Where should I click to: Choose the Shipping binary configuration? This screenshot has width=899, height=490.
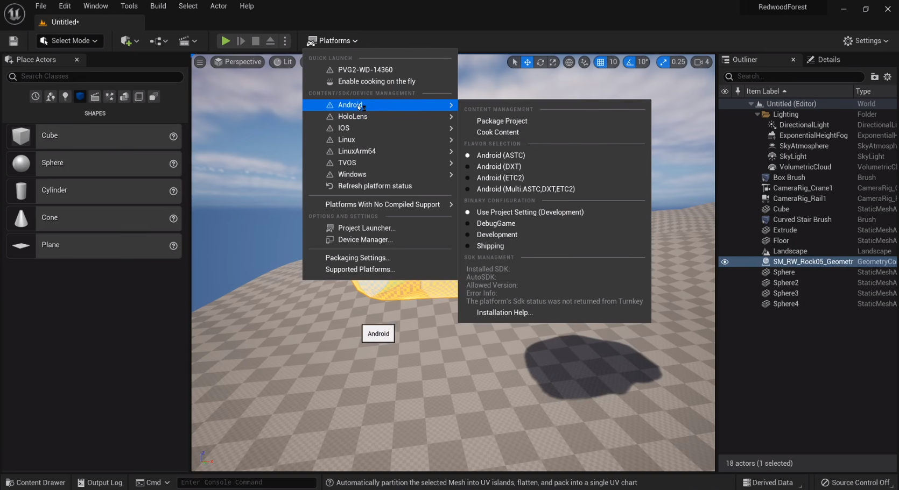pyautogui.click(x=490, y=246)
